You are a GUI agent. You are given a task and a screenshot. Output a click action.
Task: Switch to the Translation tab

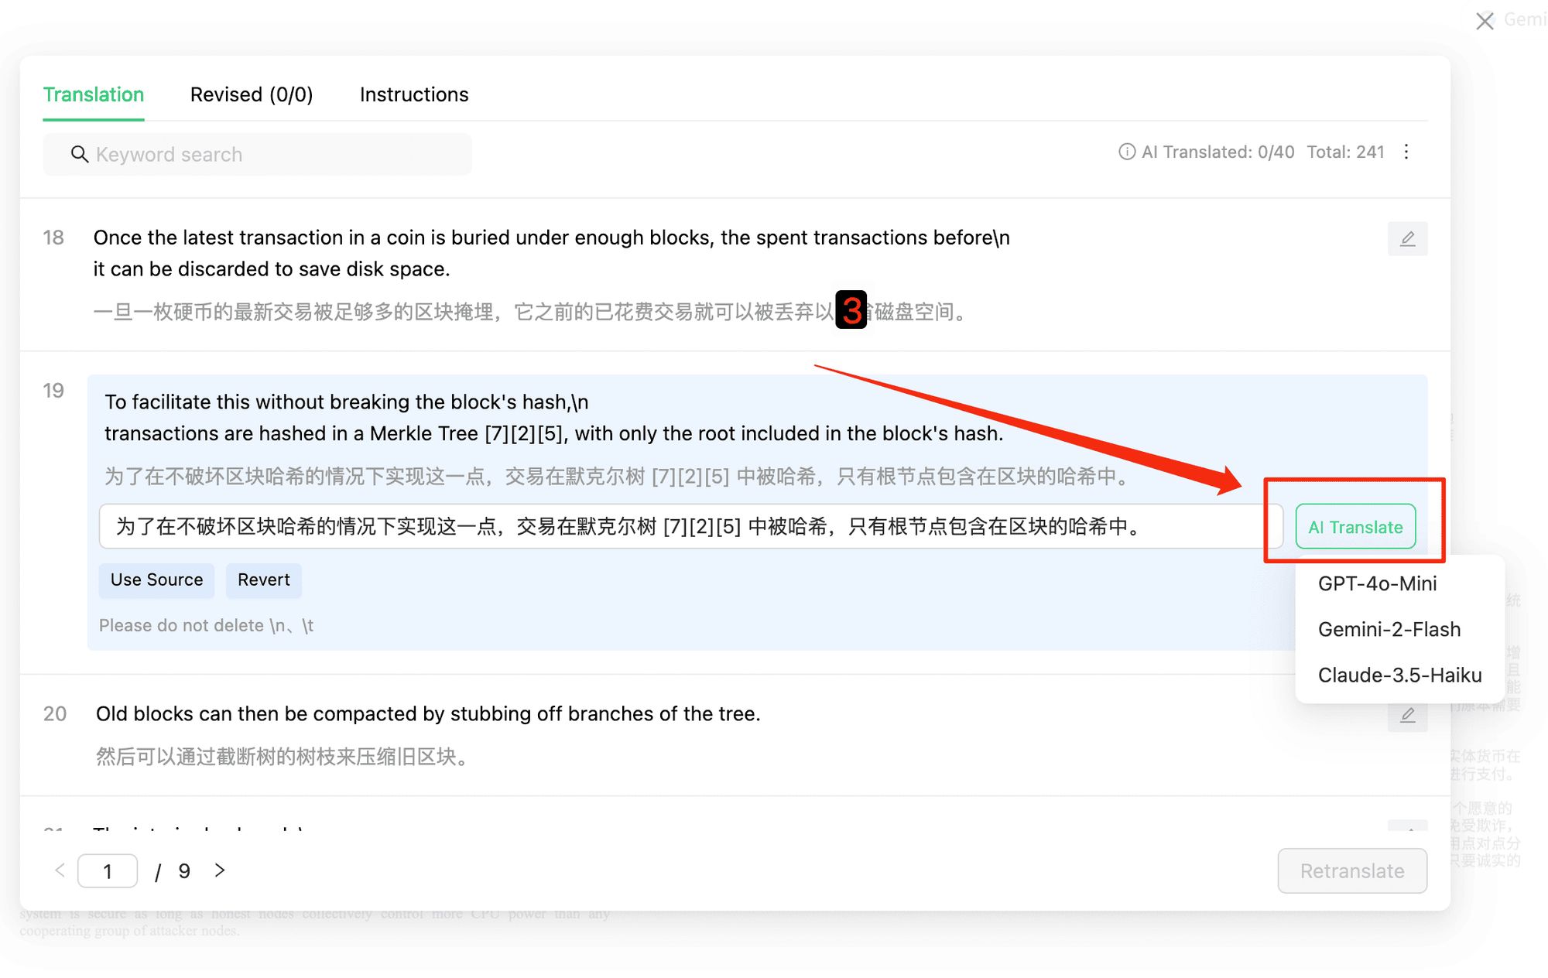[x=94, y=94]
